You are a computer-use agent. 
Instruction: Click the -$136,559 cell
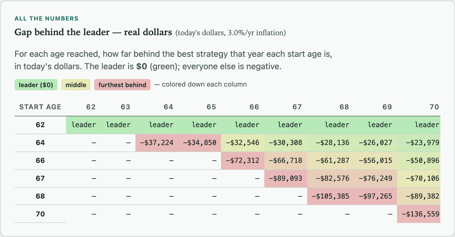pyautogui.click(x=419, y=214)
